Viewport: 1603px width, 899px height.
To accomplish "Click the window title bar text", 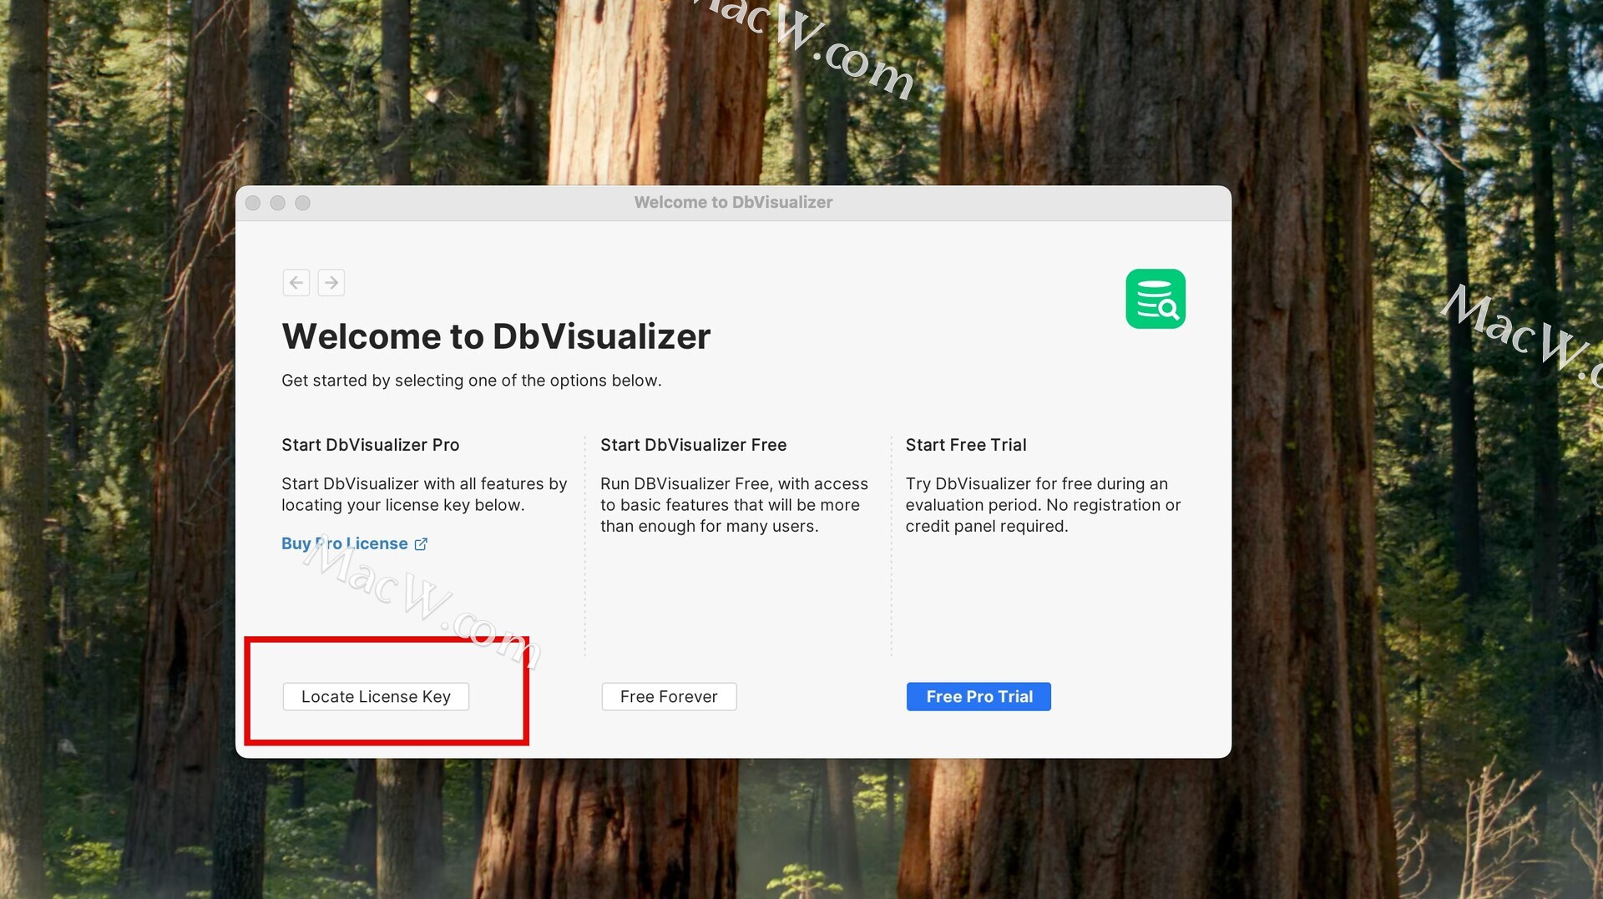I will coord(733,203).
